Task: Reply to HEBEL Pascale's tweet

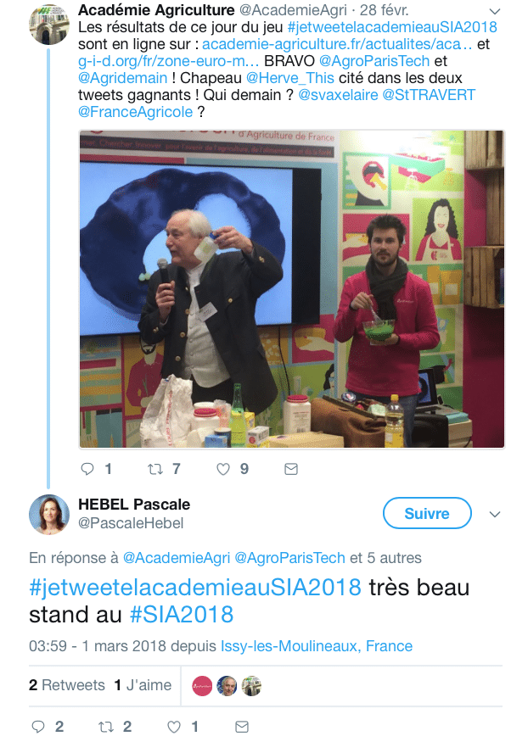Action: point(38,727)
